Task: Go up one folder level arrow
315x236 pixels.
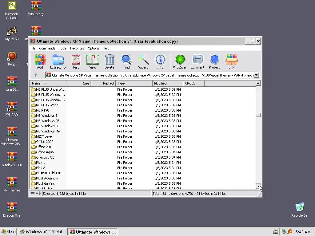Action: click(36, 75)
